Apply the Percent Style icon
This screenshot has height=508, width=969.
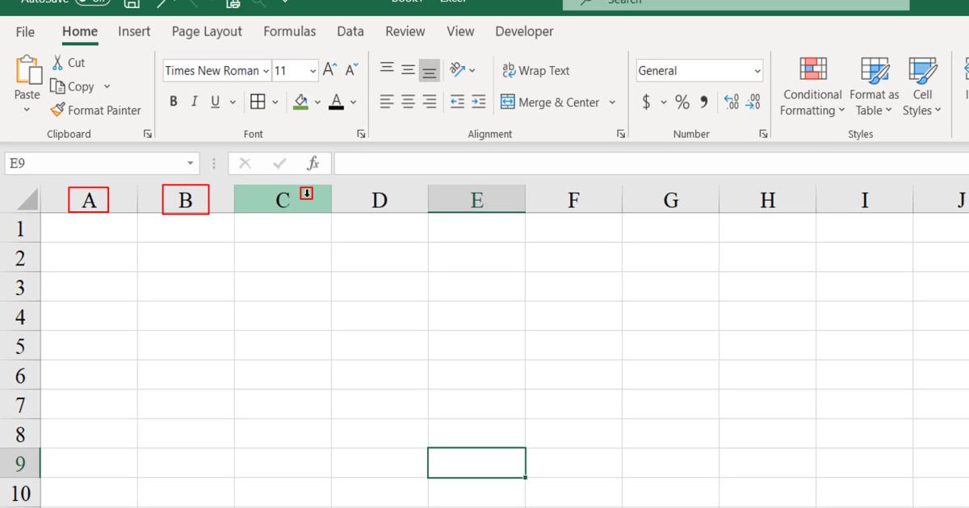coord(682,102)
